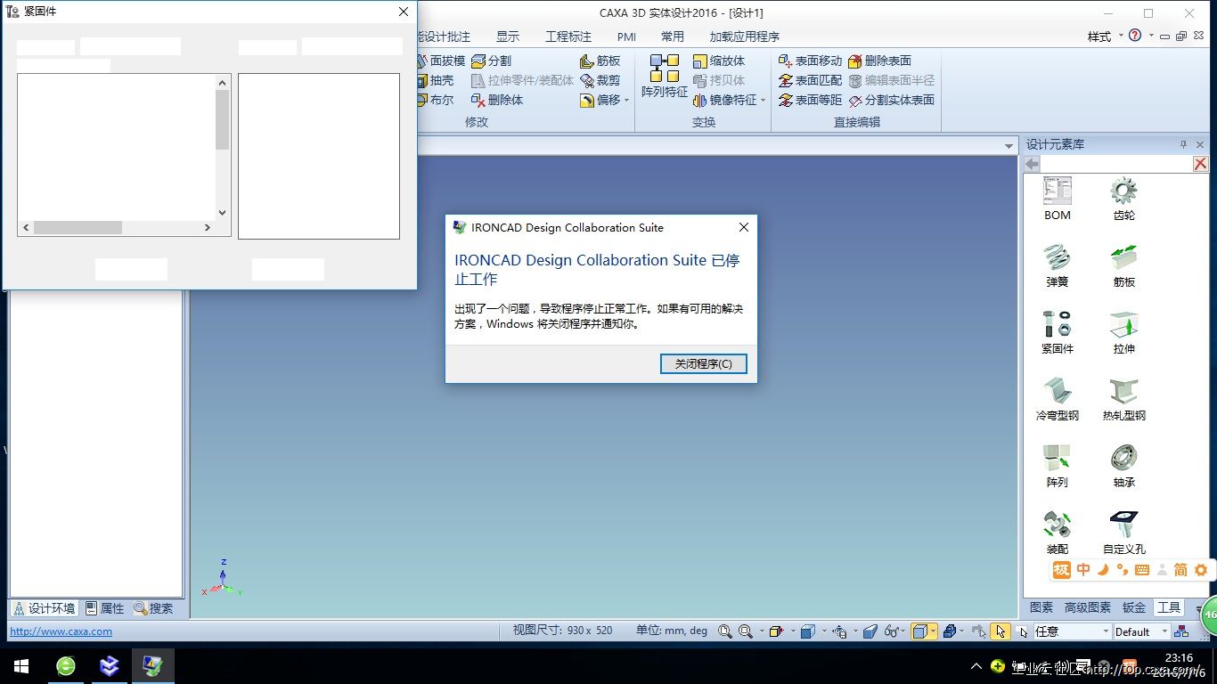This screenshot has width=1217, height=684.
Task: Click 阵列特征 pattern feature in ribbon
Action: tap(665, 77)
